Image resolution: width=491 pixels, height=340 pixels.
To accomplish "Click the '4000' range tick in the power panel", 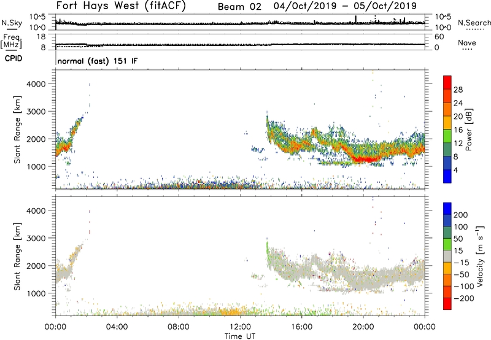I will 36,84.
